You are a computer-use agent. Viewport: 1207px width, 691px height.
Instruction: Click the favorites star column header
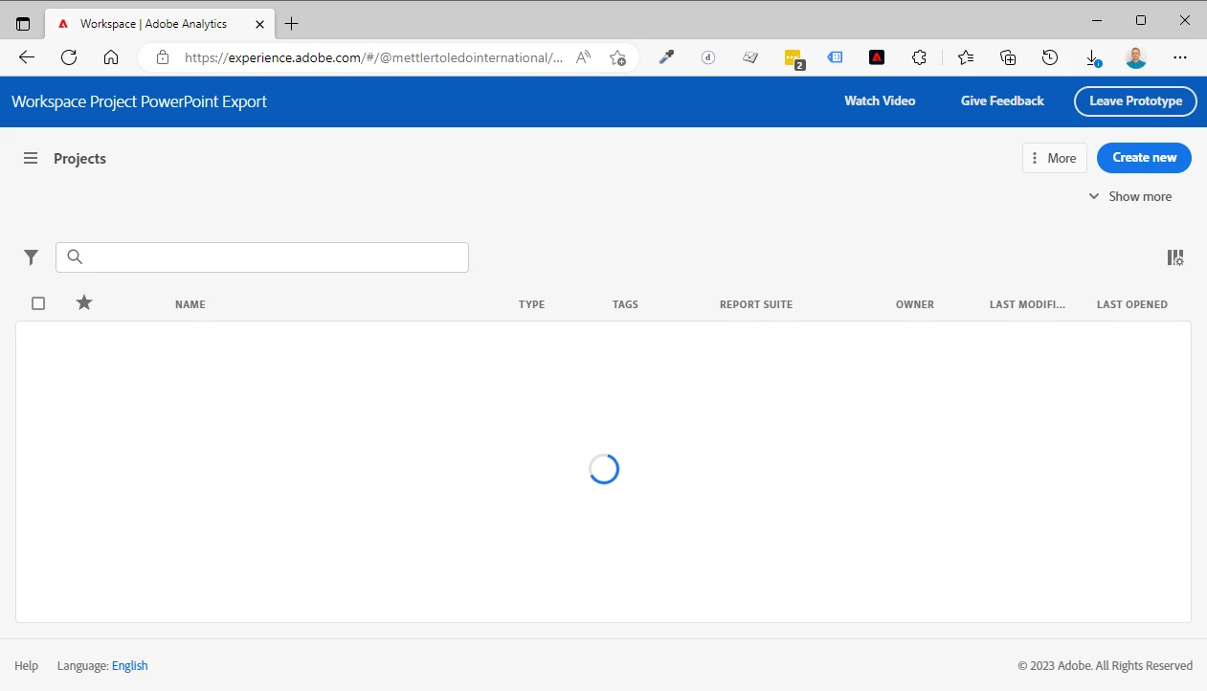[84, 302]
